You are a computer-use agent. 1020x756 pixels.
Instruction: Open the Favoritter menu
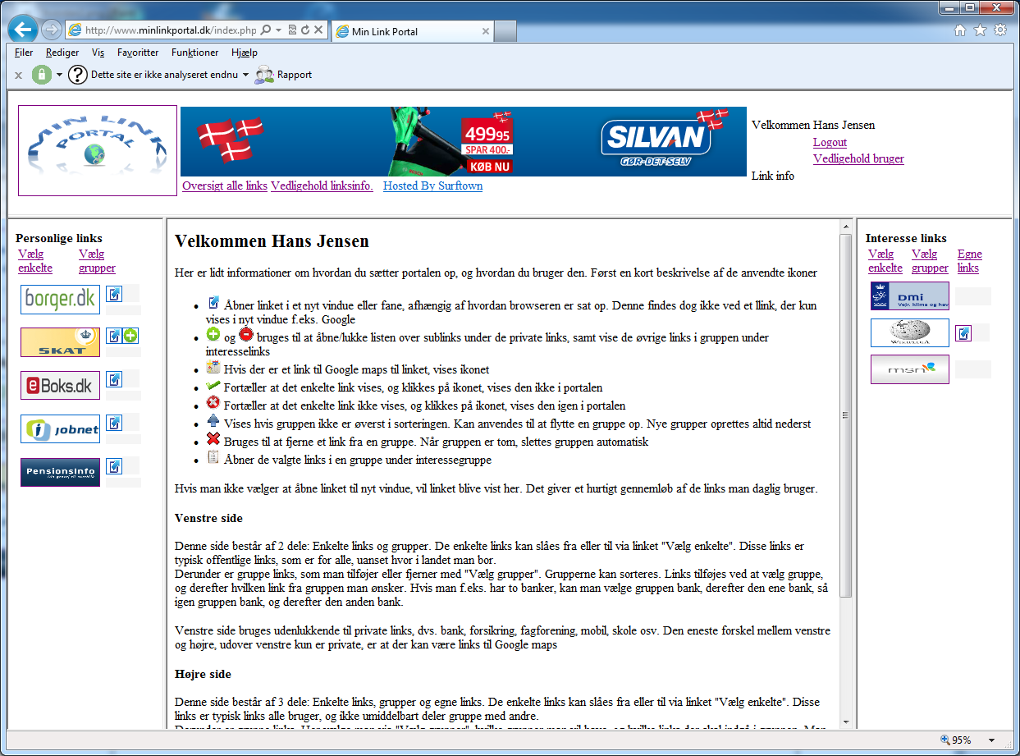point(138,53)
